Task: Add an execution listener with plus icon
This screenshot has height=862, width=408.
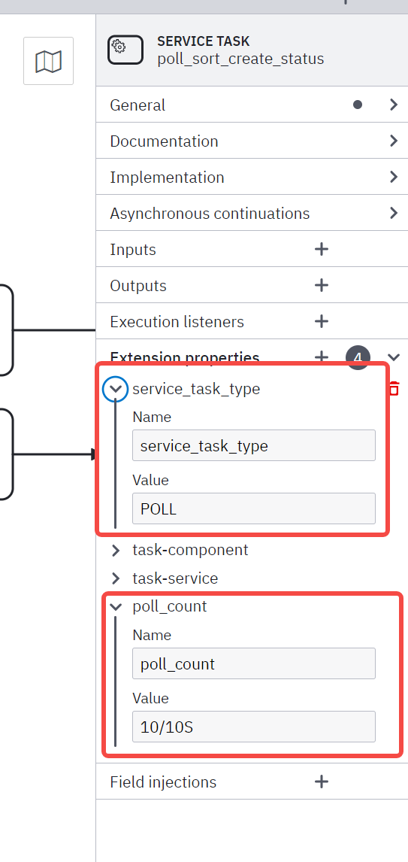Action: coord(322,322)
